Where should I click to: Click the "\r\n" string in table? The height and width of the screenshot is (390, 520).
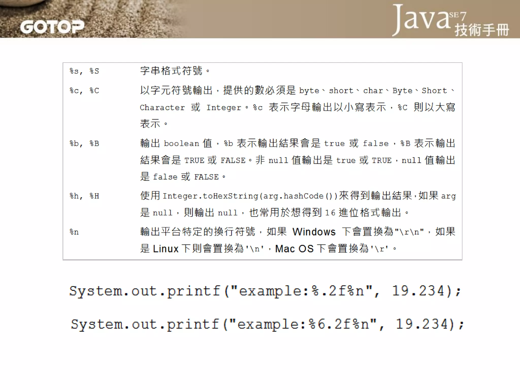click(409, 232)
